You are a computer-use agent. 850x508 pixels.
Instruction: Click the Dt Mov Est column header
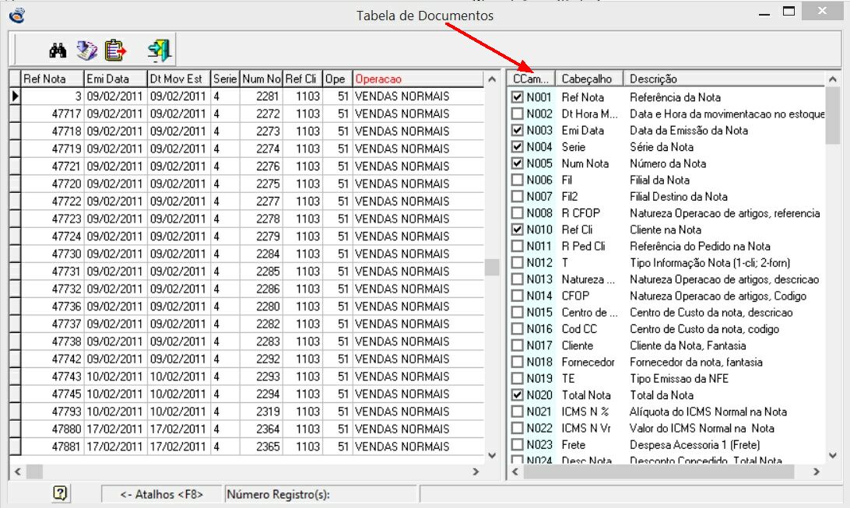point(179,79)
